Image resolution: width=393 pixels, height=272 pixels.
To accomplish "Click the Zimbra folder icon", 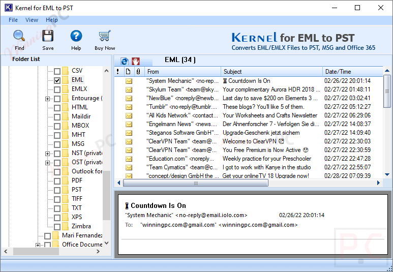I will click(x=65, y=226).
